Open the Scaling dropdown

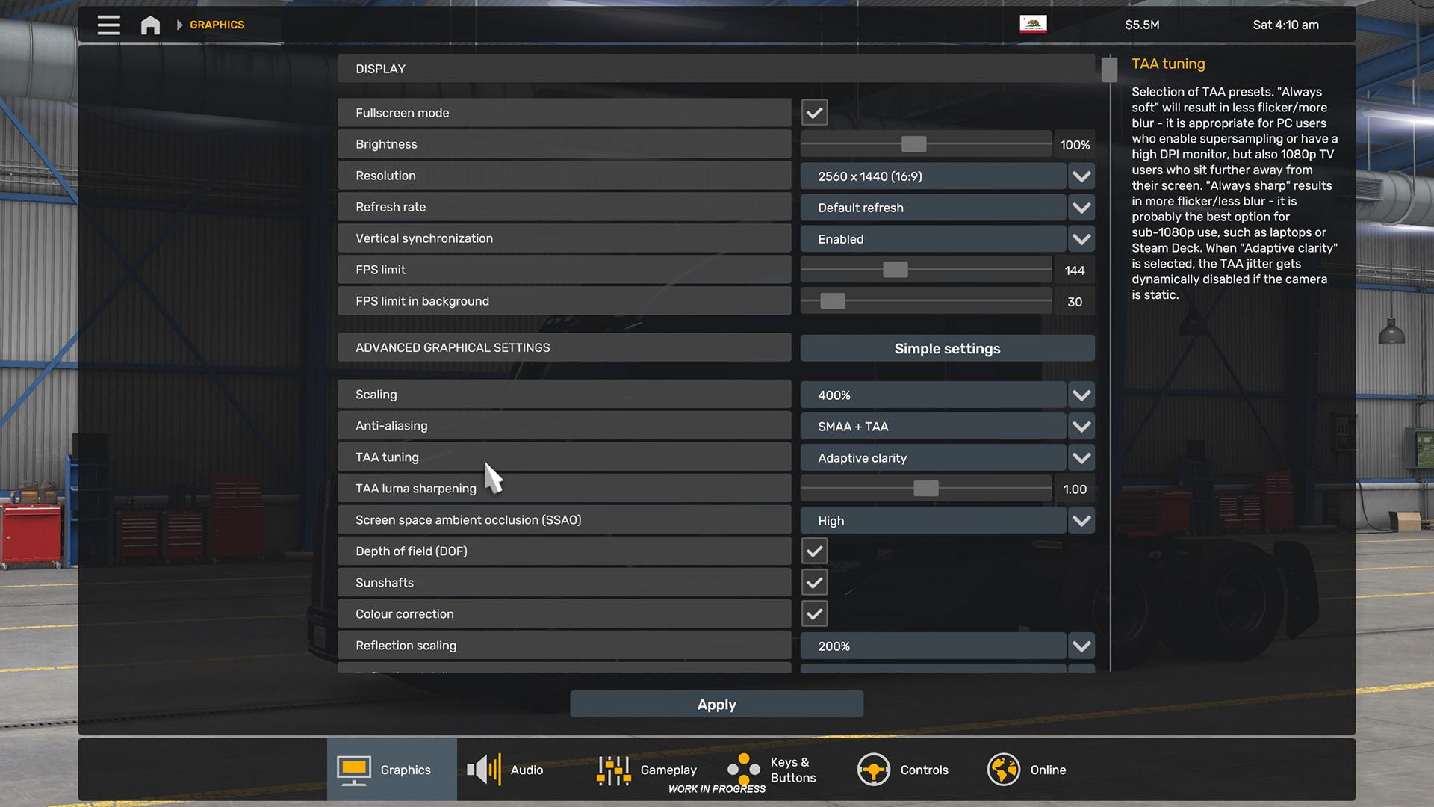point(1081,395)
